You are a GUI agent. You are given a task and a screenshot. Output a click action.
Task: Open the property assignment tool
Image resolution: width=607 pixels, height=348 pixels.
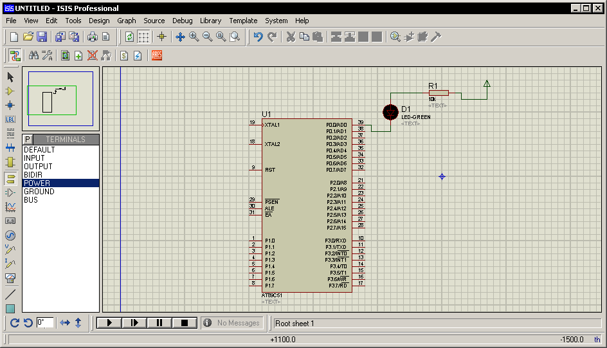click(x=47, y=55)
